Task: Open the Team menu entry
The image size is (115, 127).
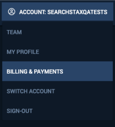Action: pyautogui.click(x=57, y=32)
